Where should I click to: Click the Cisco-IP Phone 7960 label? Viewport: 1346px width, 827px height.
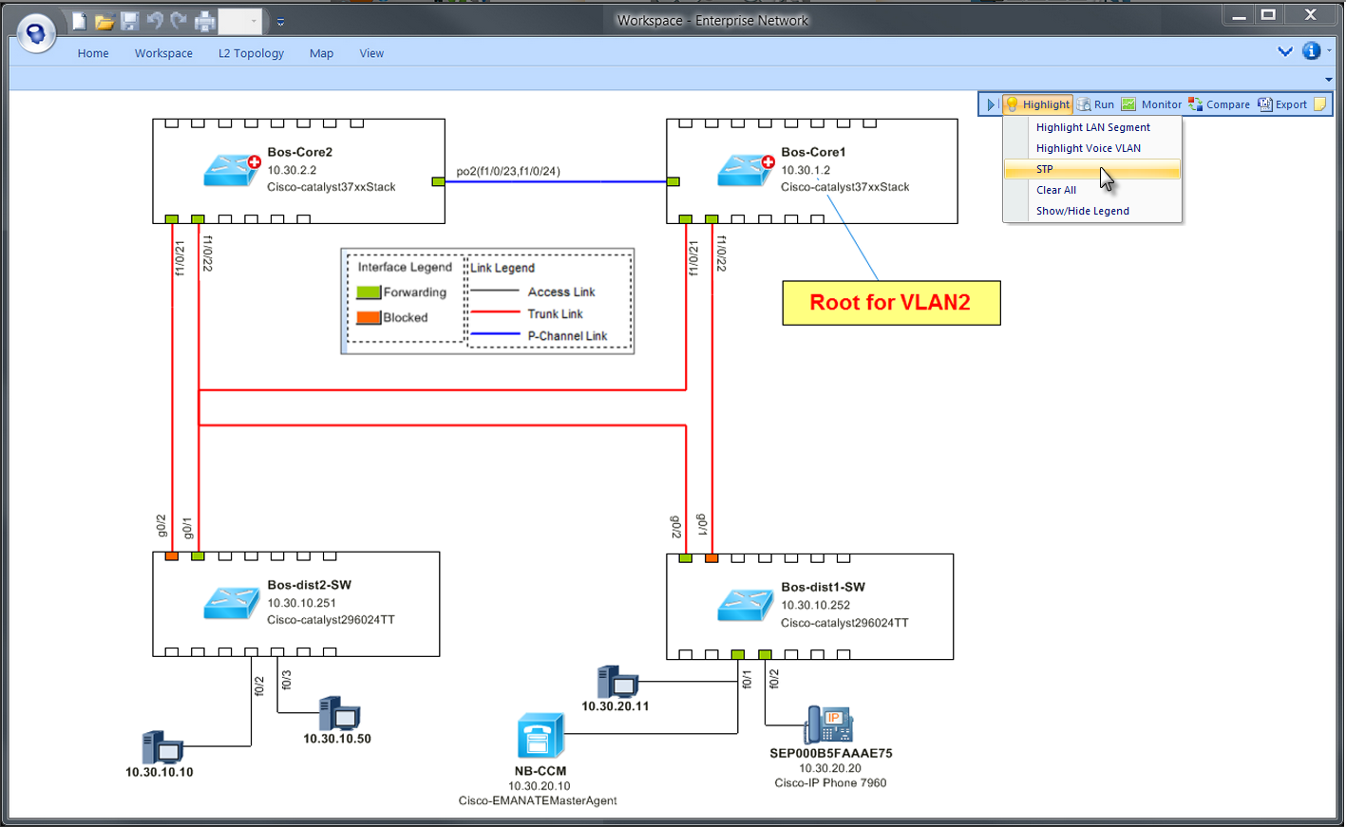[830, 783]
